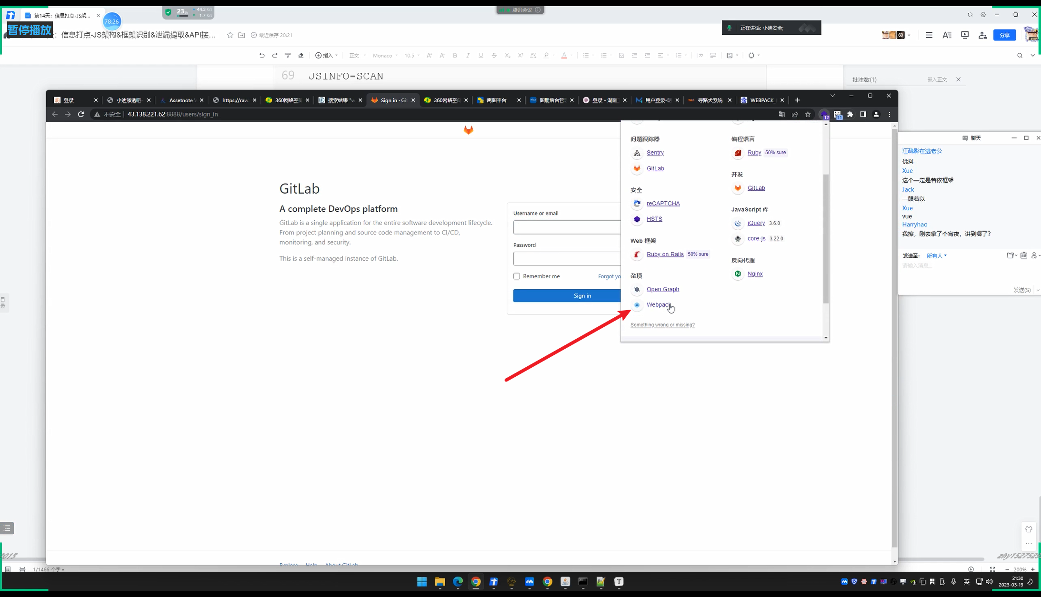Screen dimensions: 1041x597
Task: Click the Username or email field
Action: pyautogui.click(x=567, y=227)
